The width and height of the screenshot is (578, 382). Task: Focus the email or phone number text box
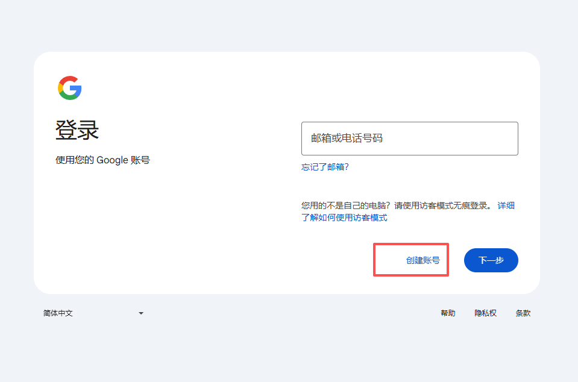pos(409,139)
